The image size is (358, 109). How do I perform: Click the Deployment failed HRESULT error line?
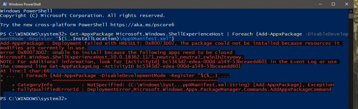[x=170, y=43]
